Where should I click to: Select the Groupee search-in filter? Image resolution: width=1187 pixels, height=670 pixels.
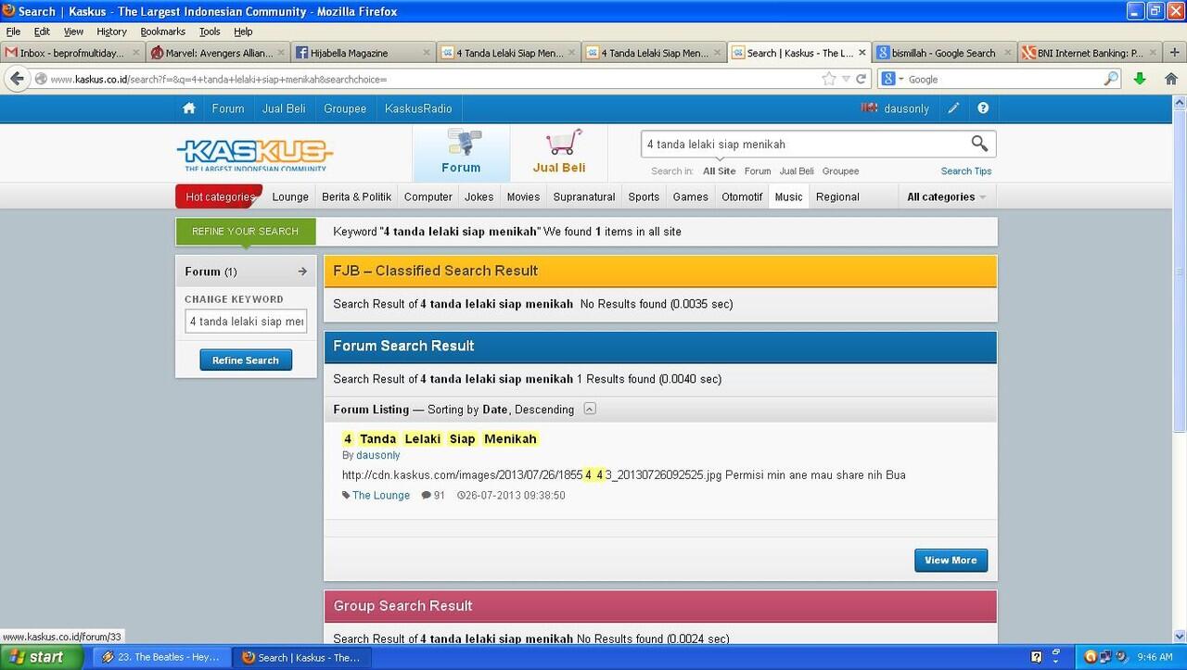[x=840, y=171]
